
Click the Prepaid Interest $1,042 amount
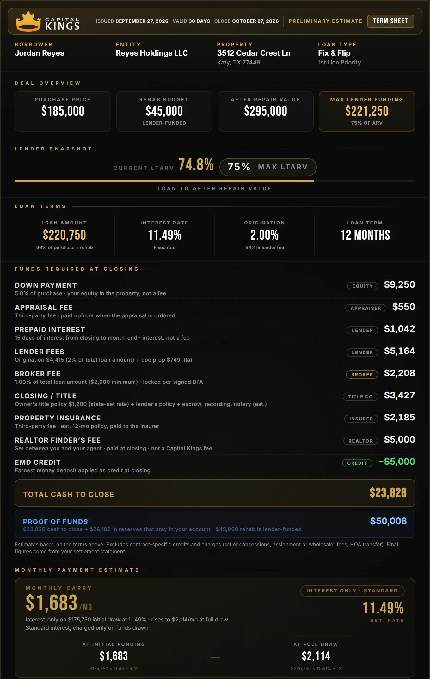400,329
